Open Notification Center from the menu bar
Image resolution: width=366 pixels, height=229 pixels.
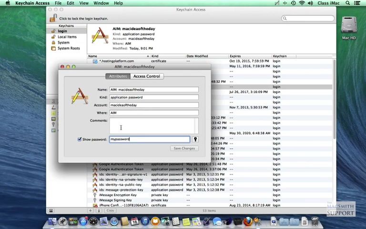point(357,3)
